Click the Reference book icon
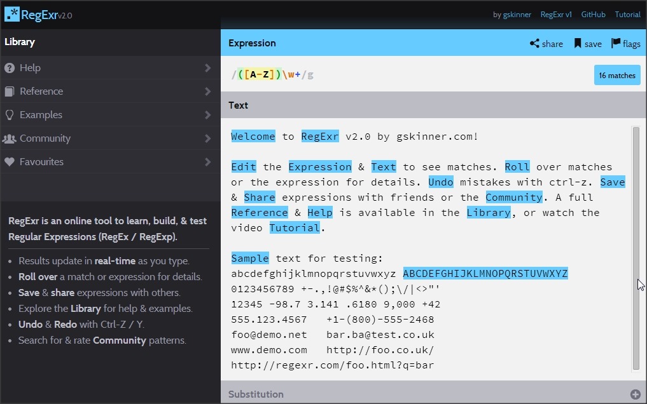 point(9,91)
